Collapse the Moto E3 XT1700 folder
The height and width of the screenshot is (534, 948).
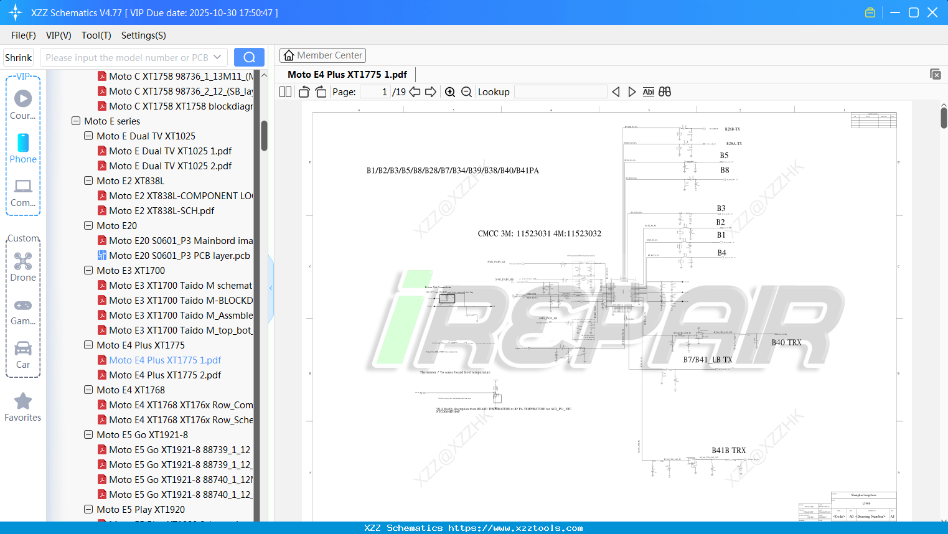[88, 271]
